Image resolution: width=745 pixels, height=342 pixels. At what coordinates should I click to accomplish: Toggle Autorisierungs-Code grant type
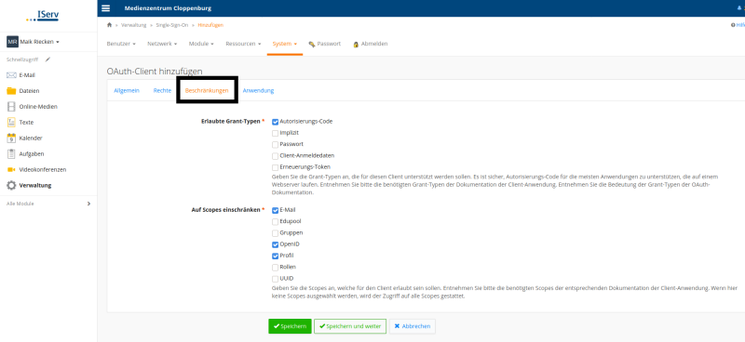(275, 122)
